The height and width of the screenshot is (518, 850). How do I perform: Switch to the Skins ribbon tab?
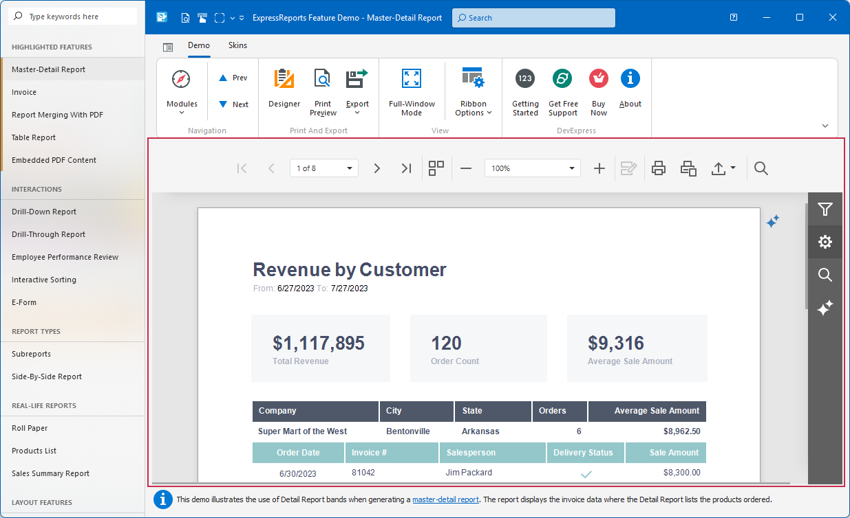[x=237, y=45]
